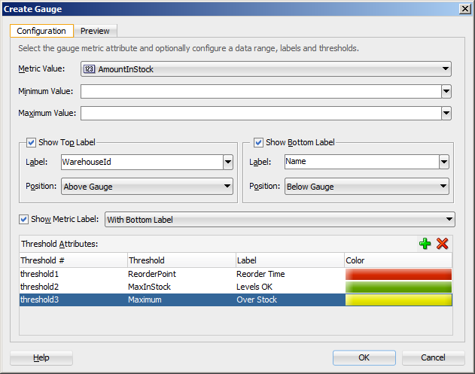The width and height of the screenshot is (475, 374).
Task: Click inside the Maximum Value input field
Action: click(x=260, y=114)
